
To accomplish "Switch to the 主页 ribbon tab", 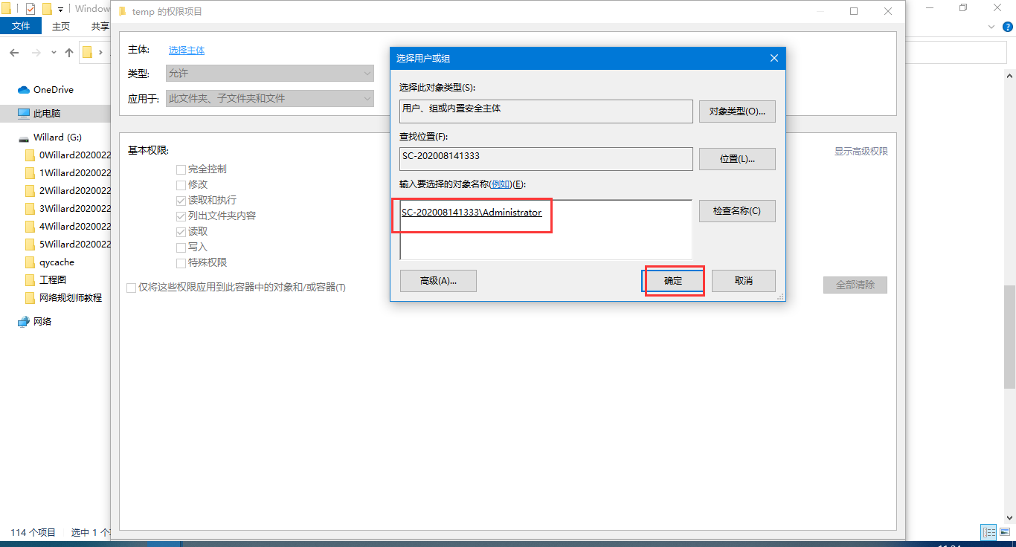I will point(60,25).
